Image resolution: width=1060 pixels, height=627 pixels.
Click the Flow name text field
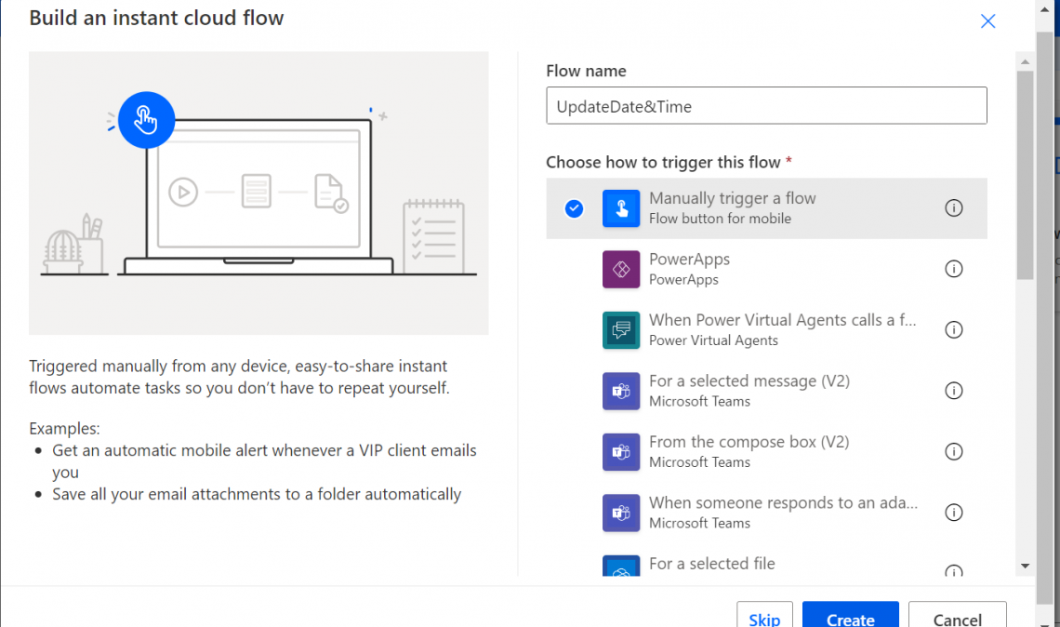pos(765,106)
